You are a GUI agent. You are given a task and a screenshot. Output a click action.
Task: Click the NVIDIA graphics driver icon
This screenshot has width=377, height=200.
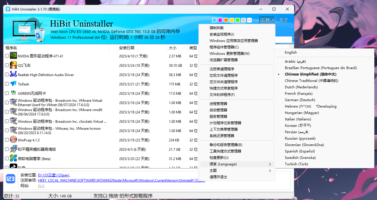[x=13, y=56]
